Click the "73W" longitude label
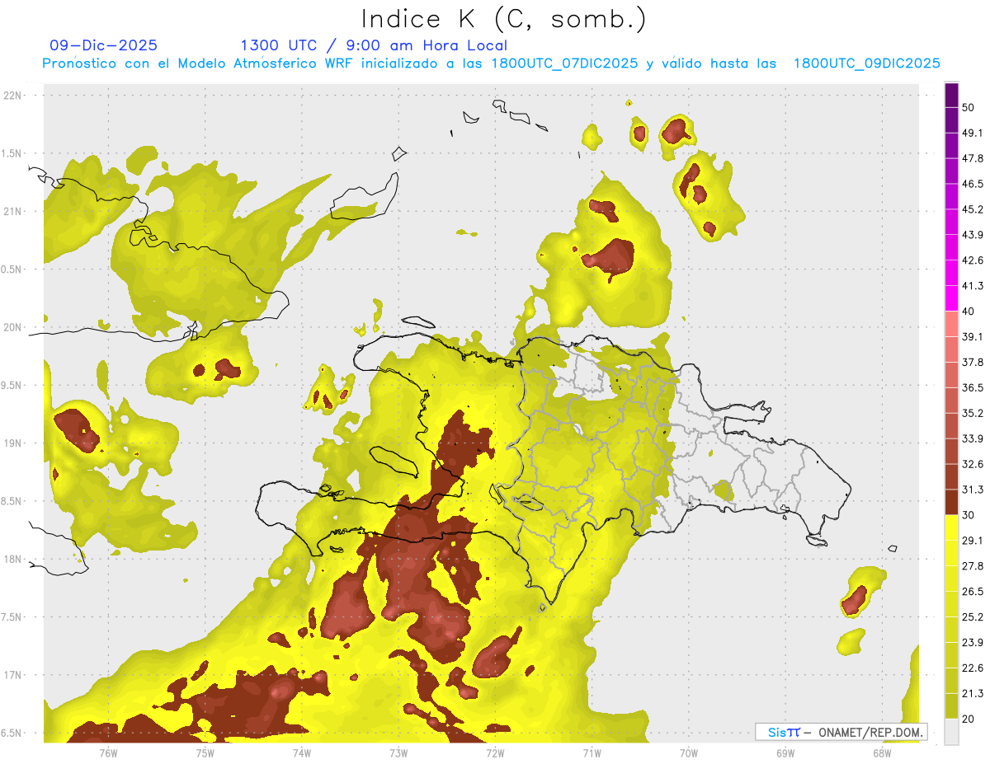The image size is (990, 764). [x=398, y=753]
